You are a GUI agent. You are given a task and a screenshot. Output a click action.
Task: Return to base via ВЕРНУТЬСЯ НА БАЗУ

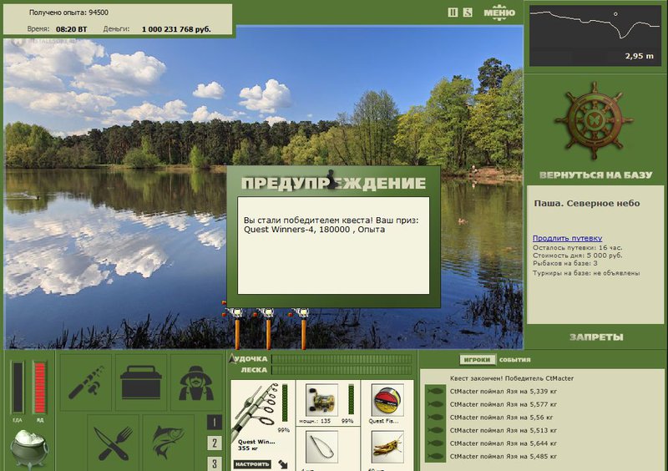tap(595, 175)
